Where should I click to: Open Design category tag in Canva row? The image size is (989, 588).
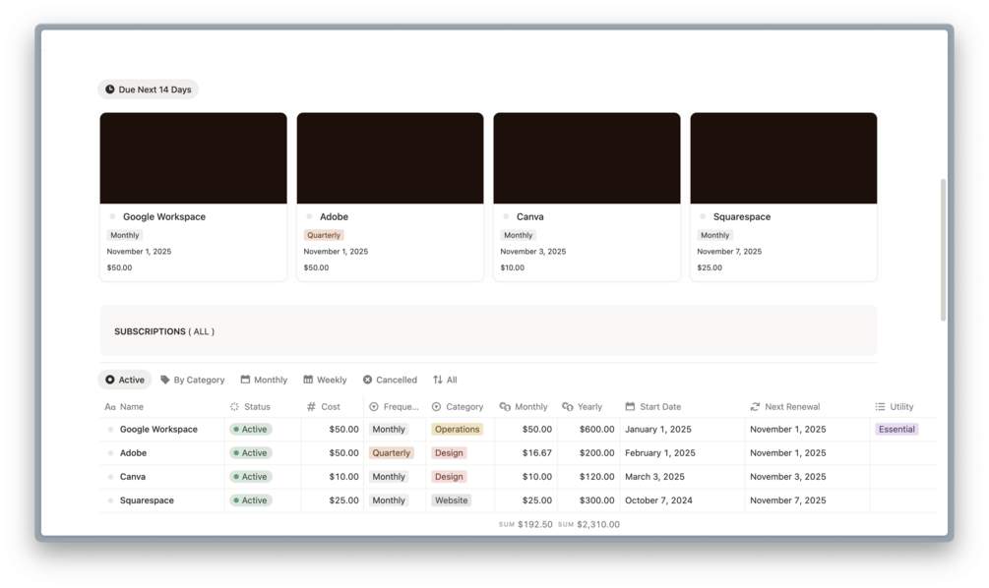[x=449, y=477]
